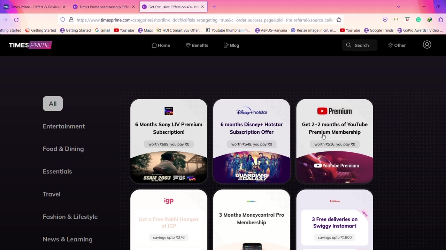Open the Youtube thumbnail Im... bookmark
This screenshot has width=446, height=250.
228,30
